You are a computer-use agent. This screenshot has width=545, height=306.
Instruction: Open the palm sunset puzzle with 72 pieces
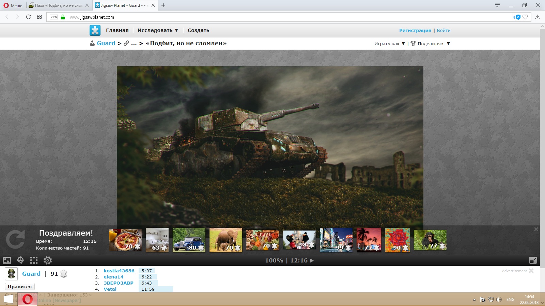pos(369,240)
